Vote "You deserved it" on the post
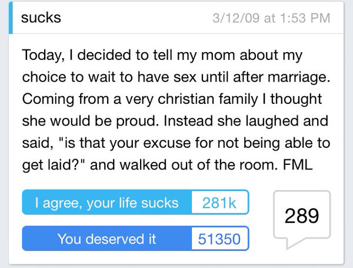The width and height of the screenshot is (353, 268). tap(106, 239)
